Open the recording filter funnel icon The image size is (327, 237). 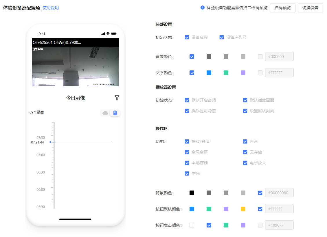[x=117, y=98]
